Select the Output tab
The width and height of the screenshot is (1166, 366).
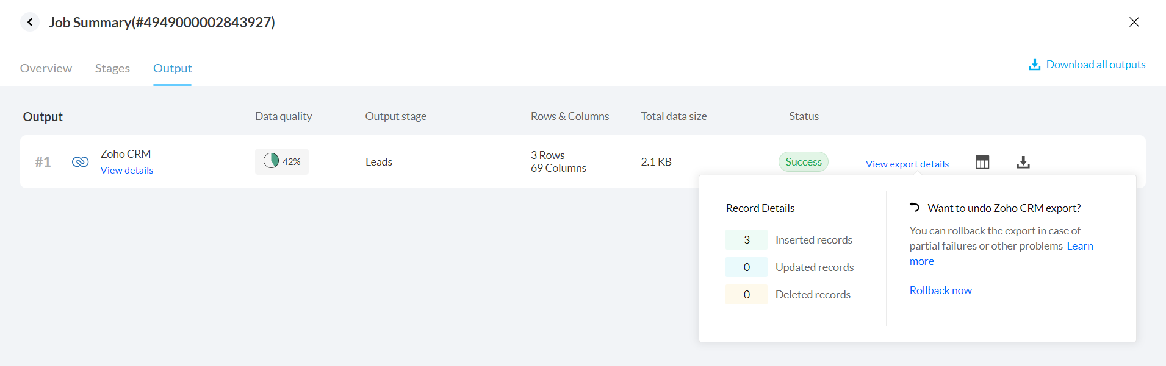click(x=172, y=68)
